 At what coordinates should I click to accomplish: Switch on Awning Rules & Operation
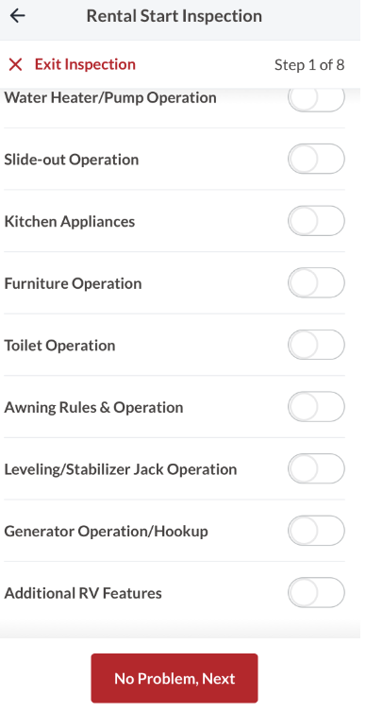pyautogui.click(x=316, y=407)
